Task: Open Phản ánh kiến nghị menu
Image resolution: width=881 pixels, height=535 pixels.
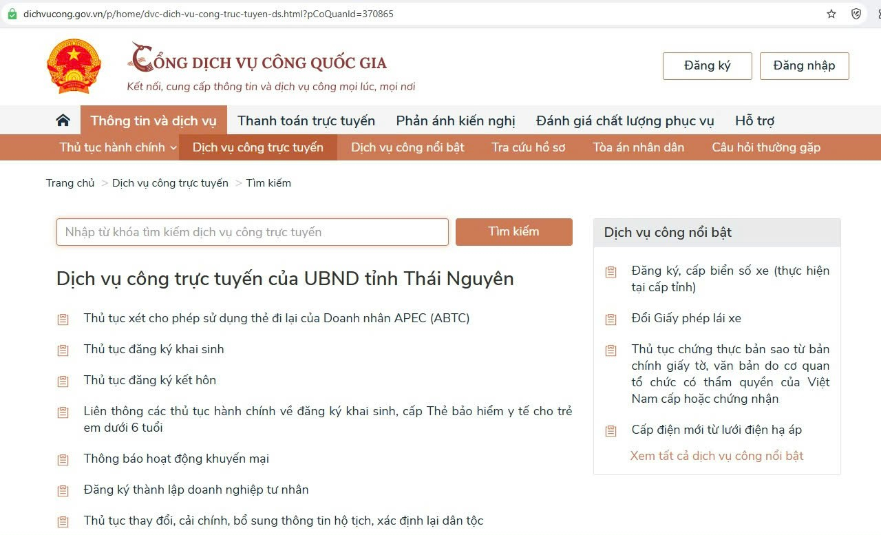Action: click(455, 120)
